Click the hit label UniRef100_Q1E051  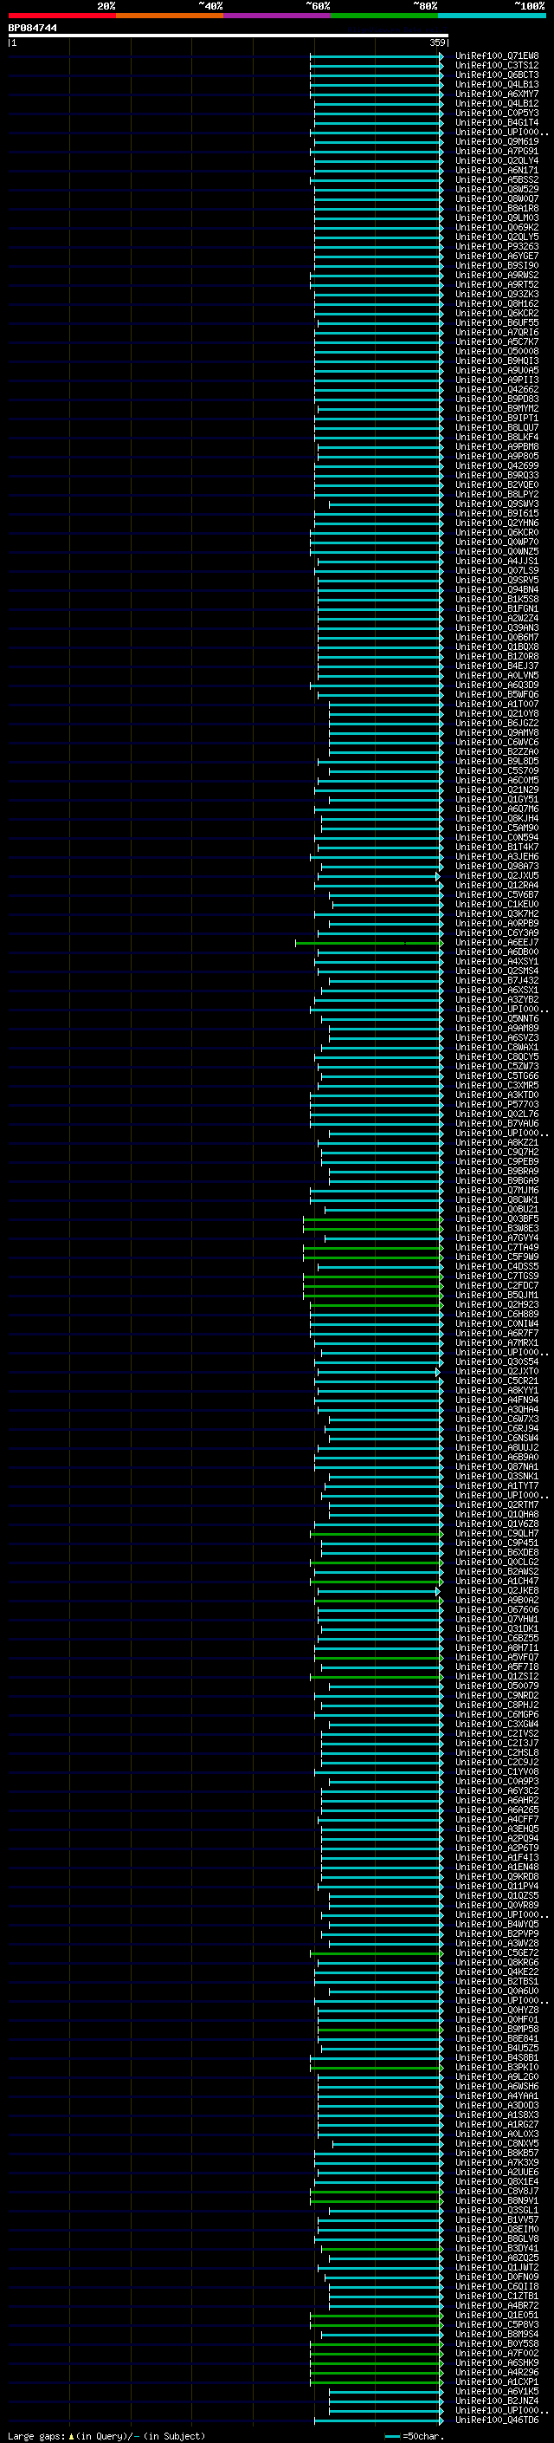click(497, 2315)
